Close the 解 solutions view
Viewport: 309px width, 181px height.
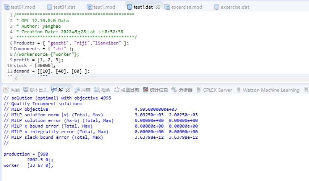[x=67, y=90]
